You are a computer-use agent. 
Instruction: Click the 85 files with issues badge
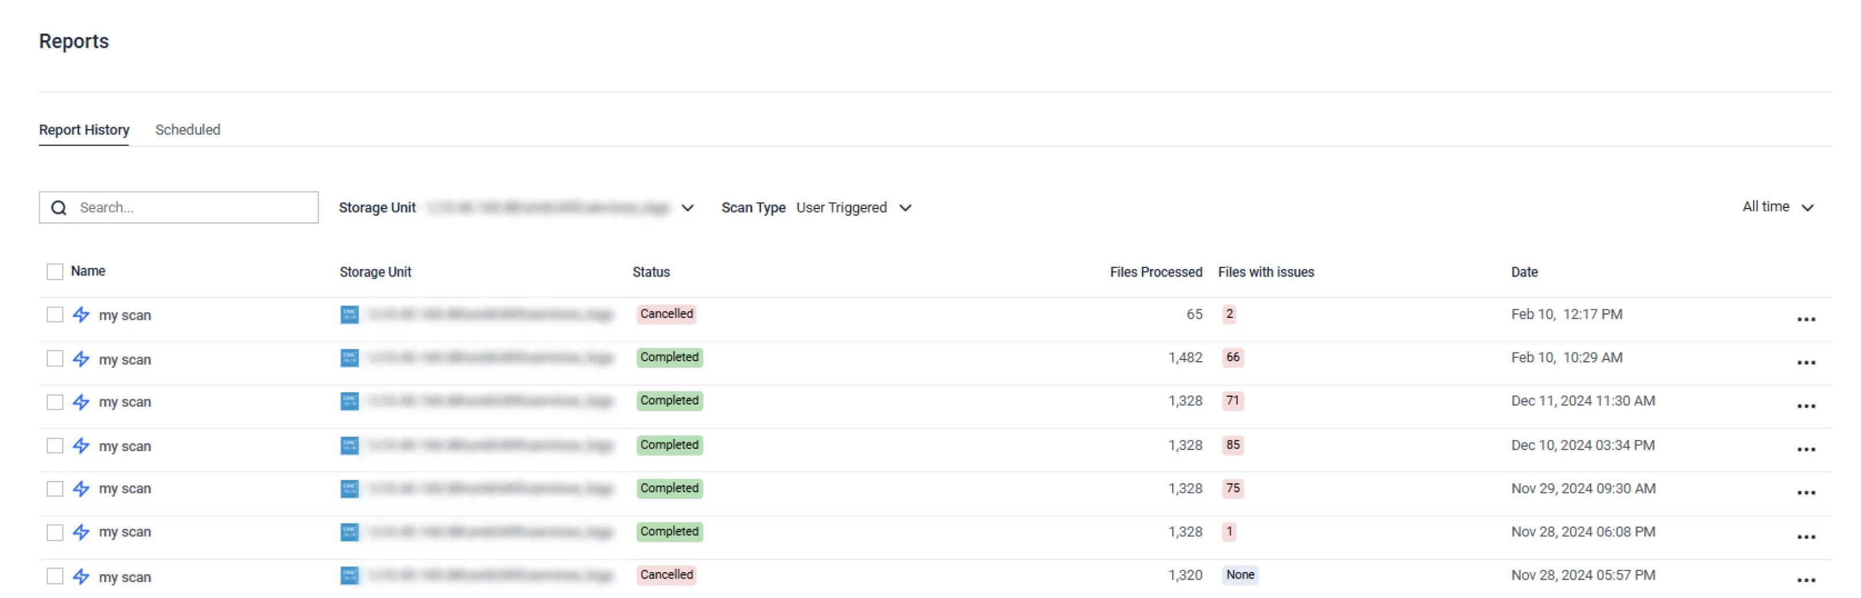pyautogui.click(x=1233, y=445)
